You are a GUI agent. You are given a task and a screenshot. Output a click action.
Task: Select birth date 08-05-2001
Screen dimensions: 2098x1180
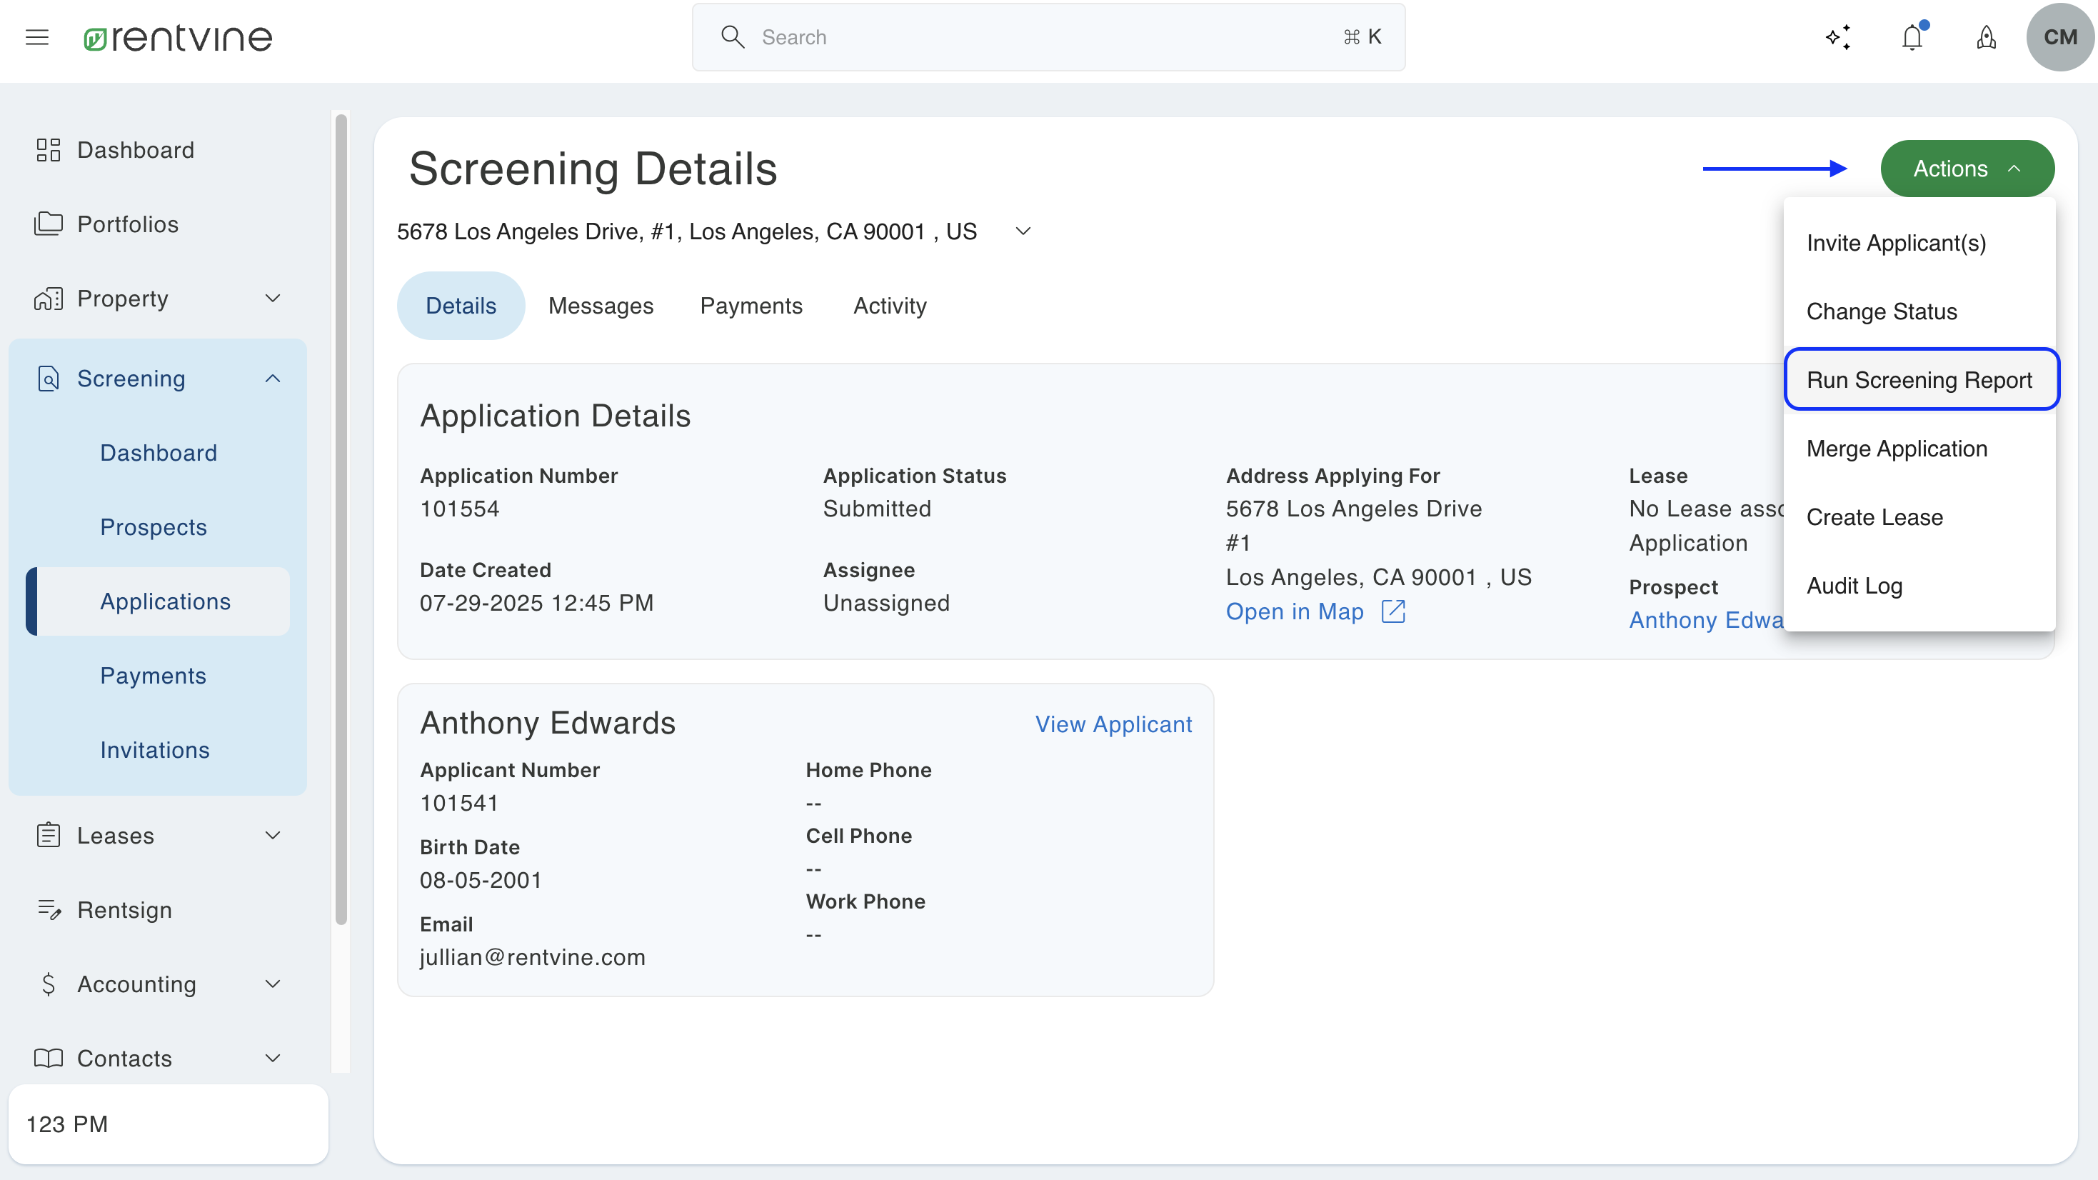[481, 880]
